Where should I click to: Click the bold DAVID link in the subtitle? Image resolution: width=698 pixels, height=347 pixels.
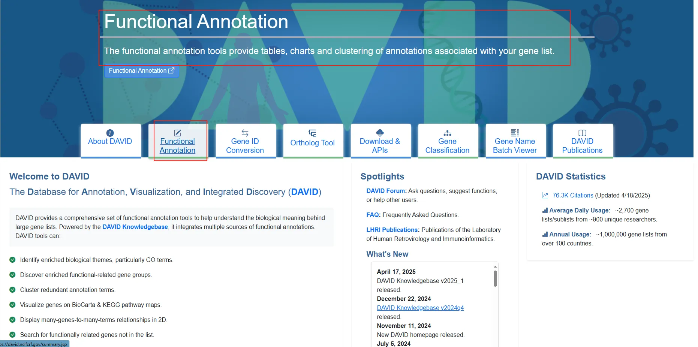click(304, 192)
